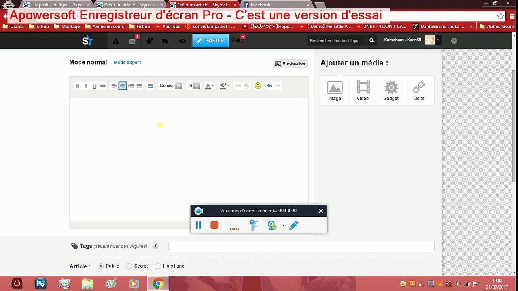The height and width of the screenshot is (291, 518).
Task: Click the POSTER button
Action: point(210,40)
